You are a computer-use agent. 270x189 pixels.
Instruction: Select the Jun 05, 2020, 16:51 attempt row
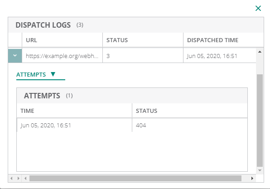coord(132,125)
